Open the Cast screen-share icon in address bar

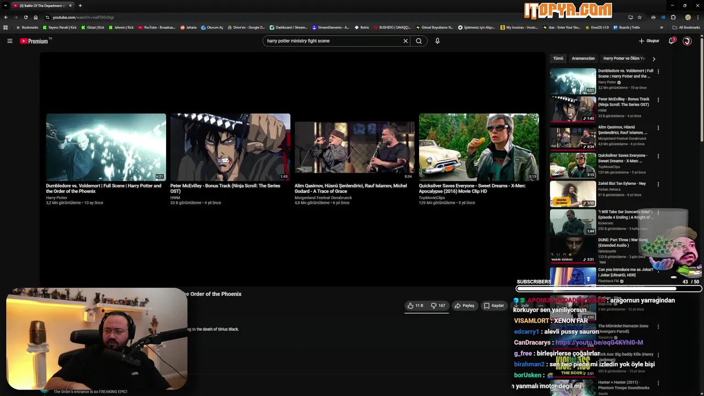(x=630, y=17)
